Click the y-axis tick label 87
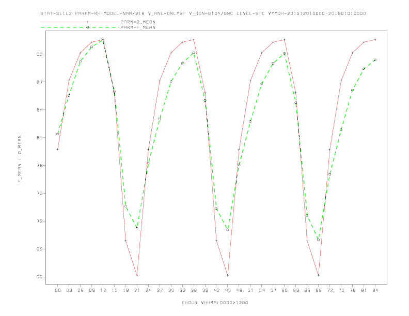This screenshot has height=316, width=409. pos(39,82)
